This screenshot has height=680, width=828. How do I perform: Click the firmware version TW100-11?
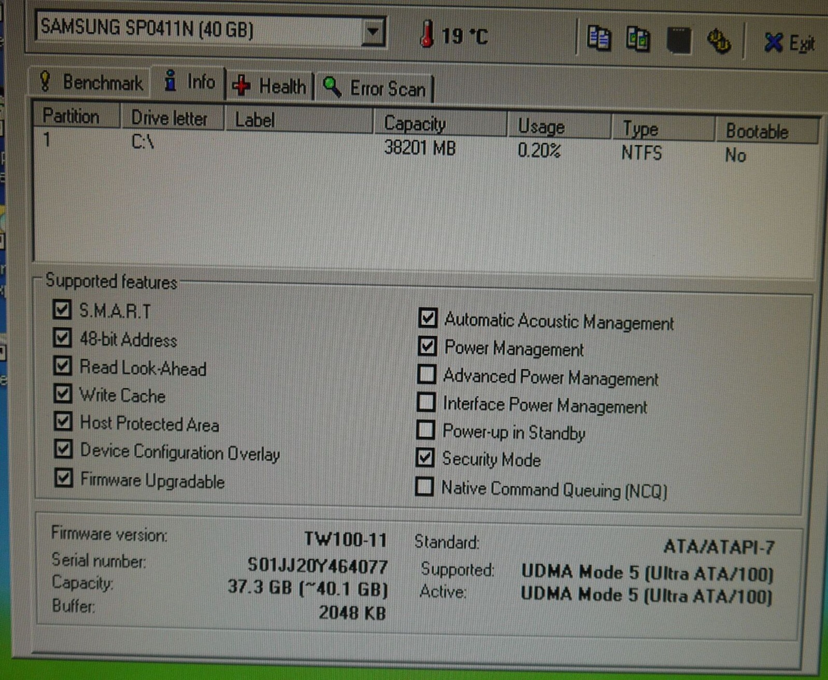(346, 540)
